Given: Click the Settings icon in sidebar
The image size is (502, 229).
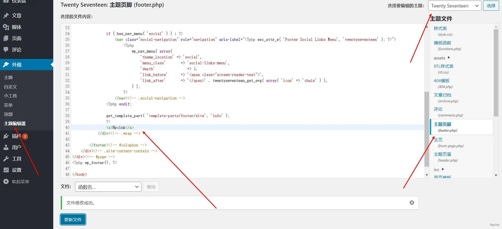Looking at the screenshot, I should coord(6,170).
